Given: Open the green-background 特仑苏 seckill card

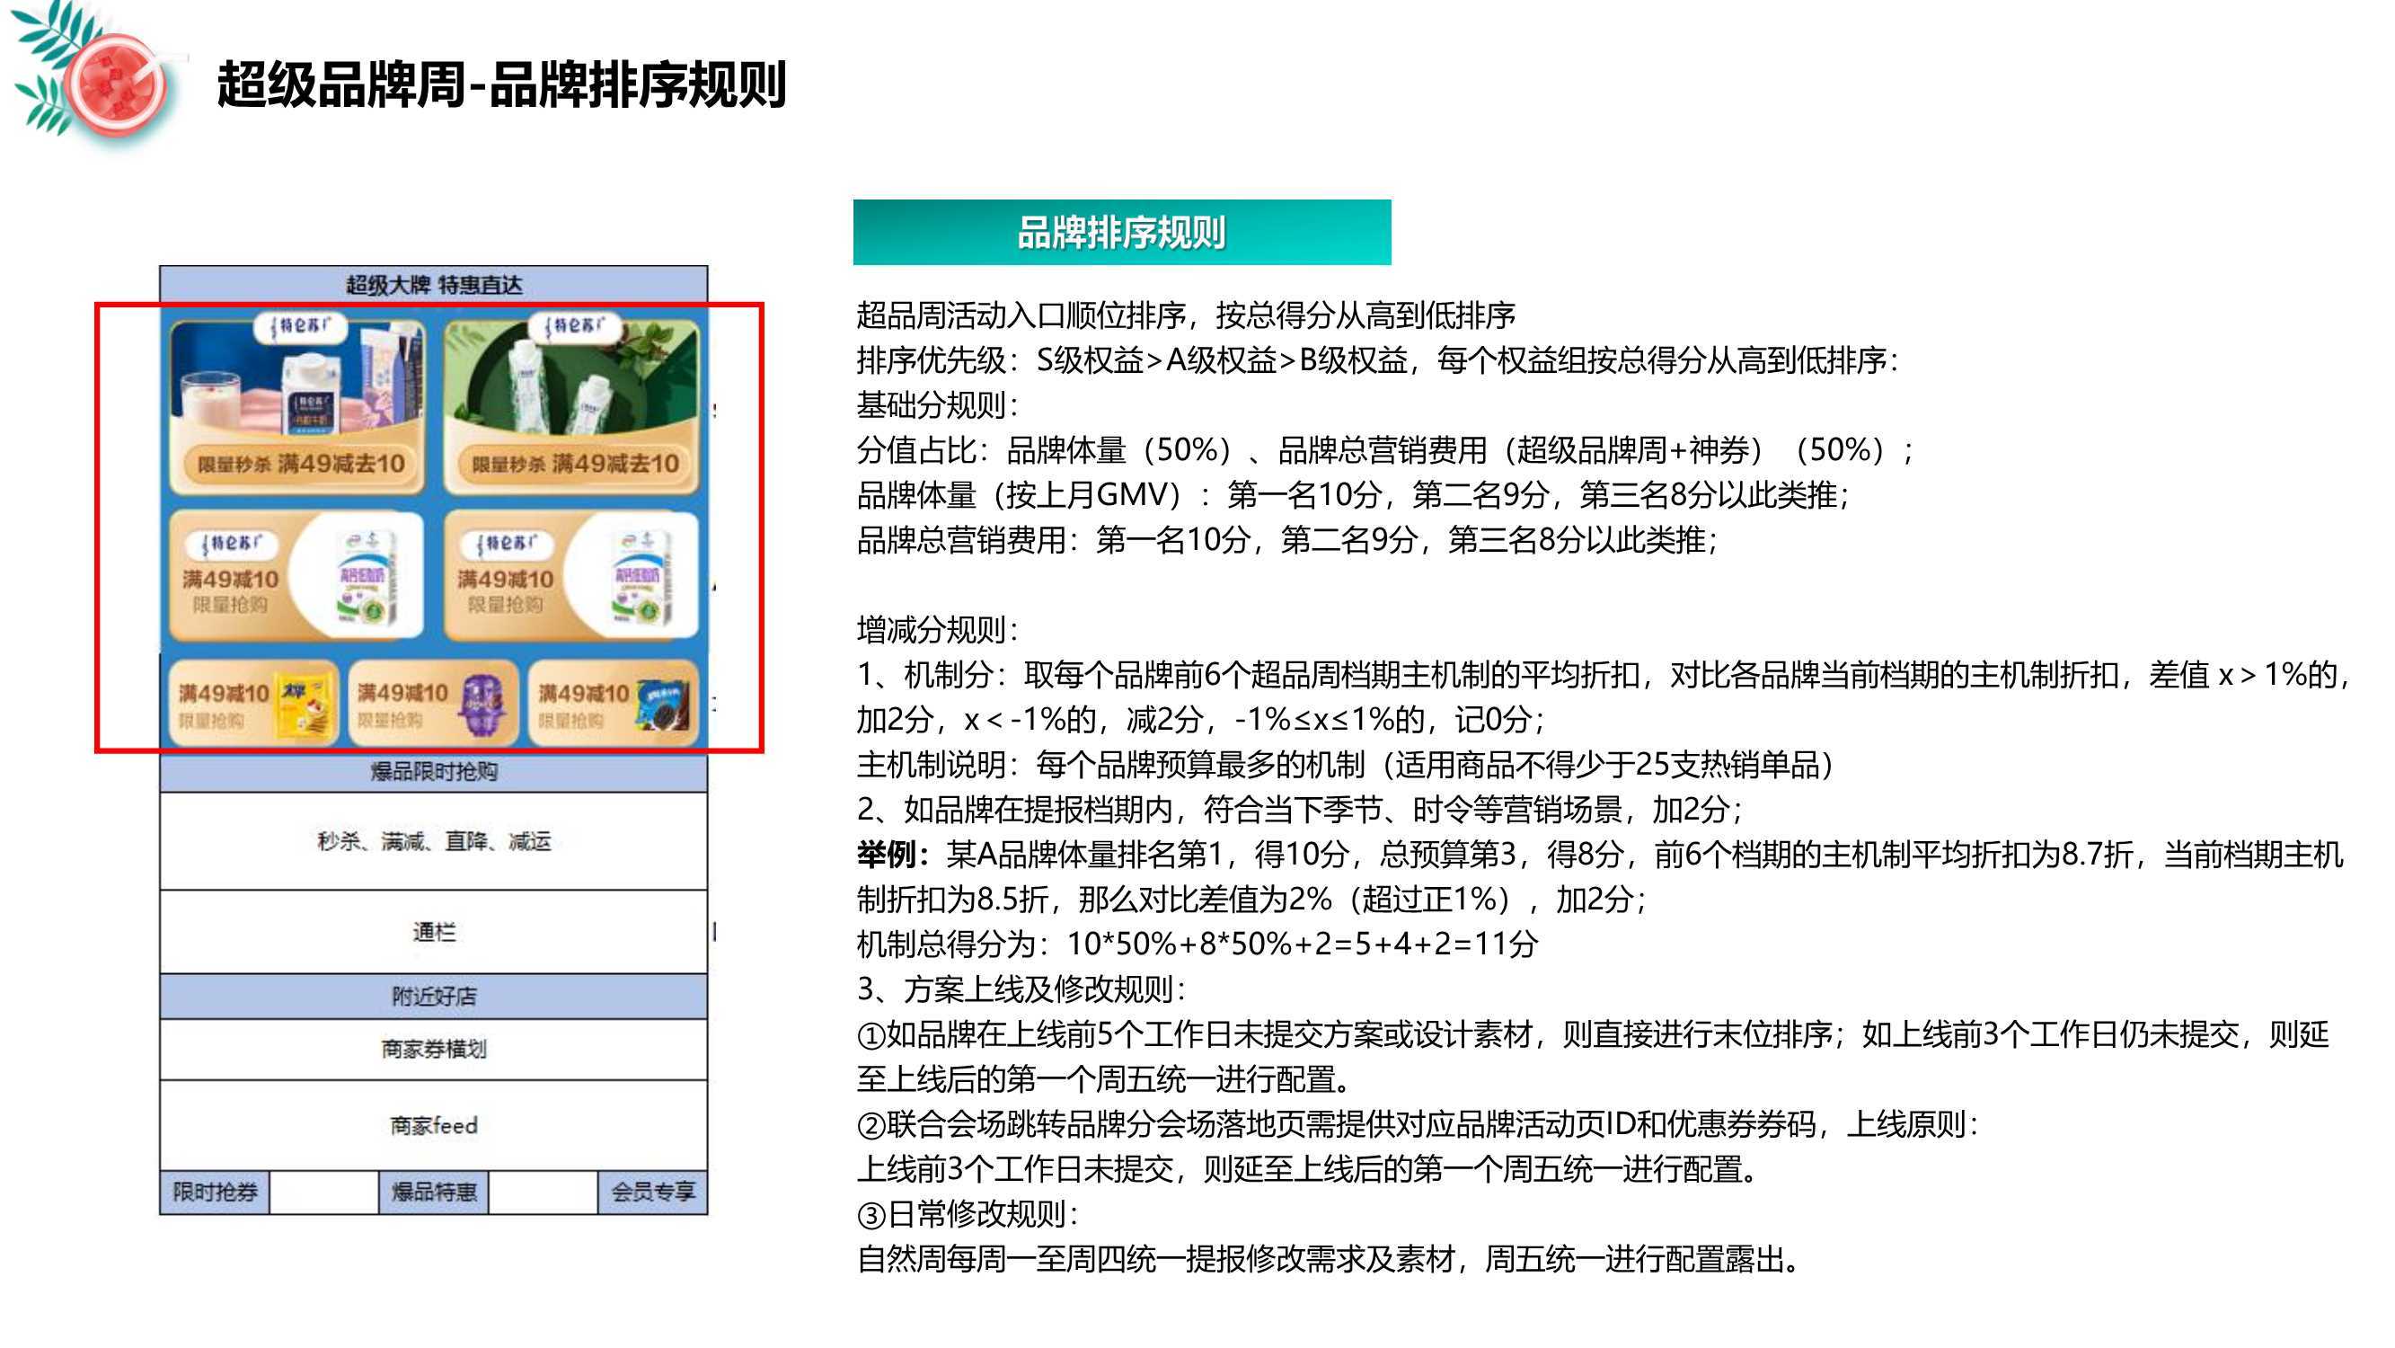Looking at the screenshot, I should (571, 406).
